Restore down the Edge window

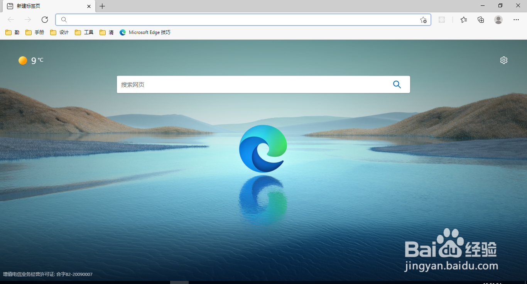click(500, 6)
